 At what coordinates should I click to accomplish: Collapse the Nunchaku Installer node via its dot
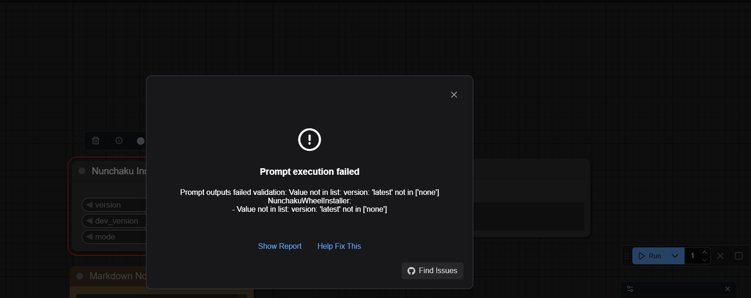coord(82,171)
